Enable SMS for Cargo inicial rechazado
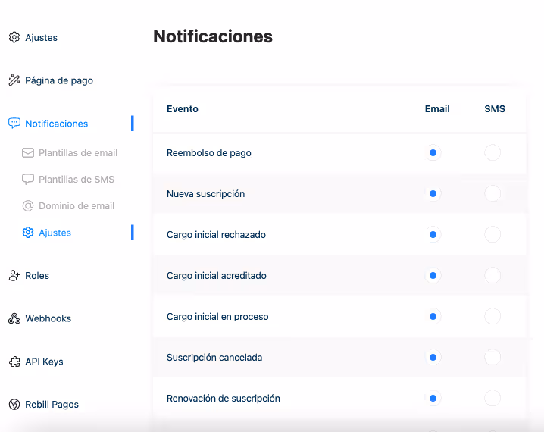This screenshot has width=544, height=432. click(x=492, y=234)
